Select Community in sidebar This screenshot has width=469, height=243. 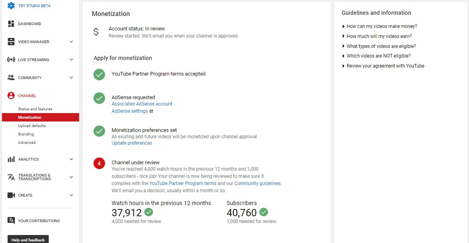coord(30,78)
